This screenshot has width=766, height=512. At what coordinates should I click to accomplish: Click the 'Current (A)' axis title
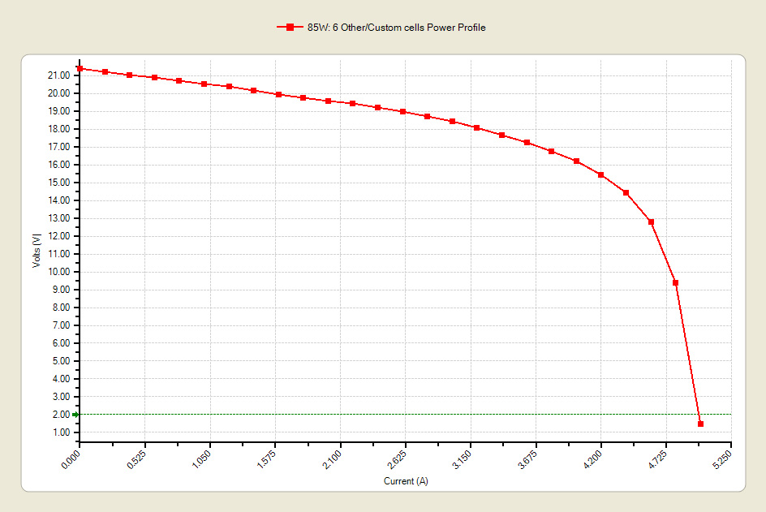406,480
